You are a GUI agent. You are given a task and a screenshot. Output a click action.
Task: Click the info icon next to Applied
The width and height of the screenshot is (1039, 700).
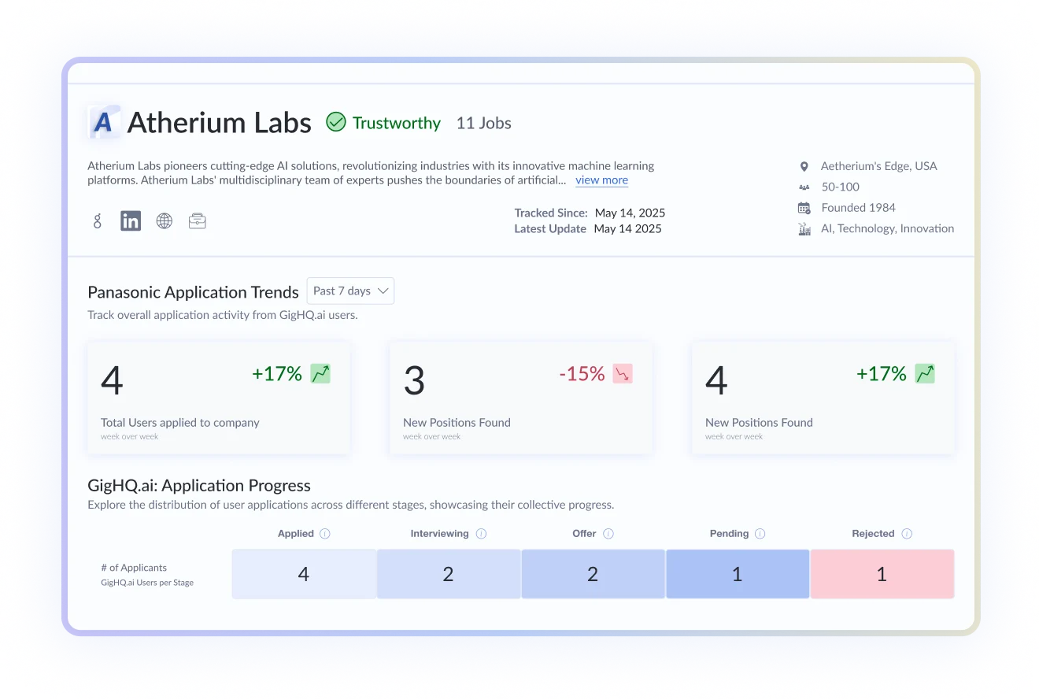click(x=325, y=534)
